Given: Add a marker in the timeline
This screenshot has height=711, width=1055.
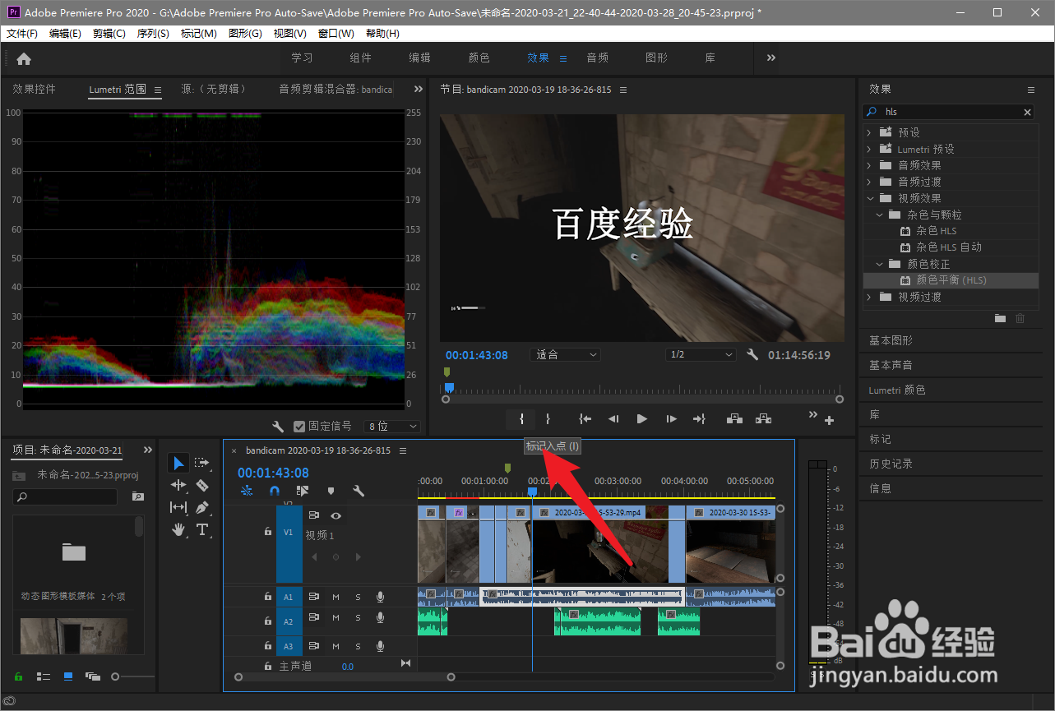Looking at the screenshot, I should [x=331, y=491].
